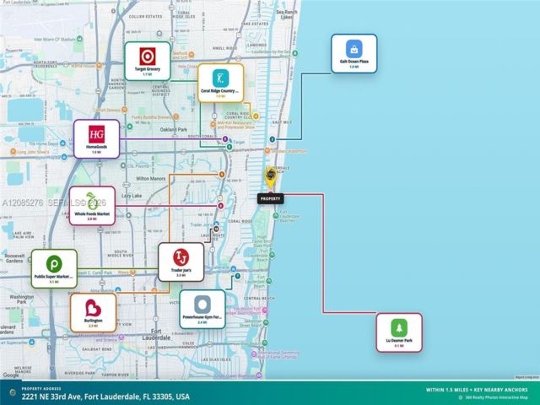Click the location icon beside the property address
Viewport: 540px width, 405px height.
tap(13, 392)
